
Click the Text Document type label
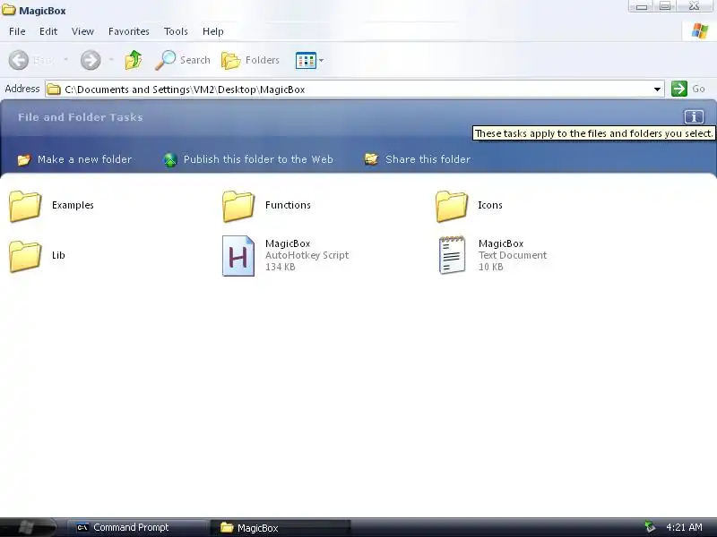(x=513, y=255)
